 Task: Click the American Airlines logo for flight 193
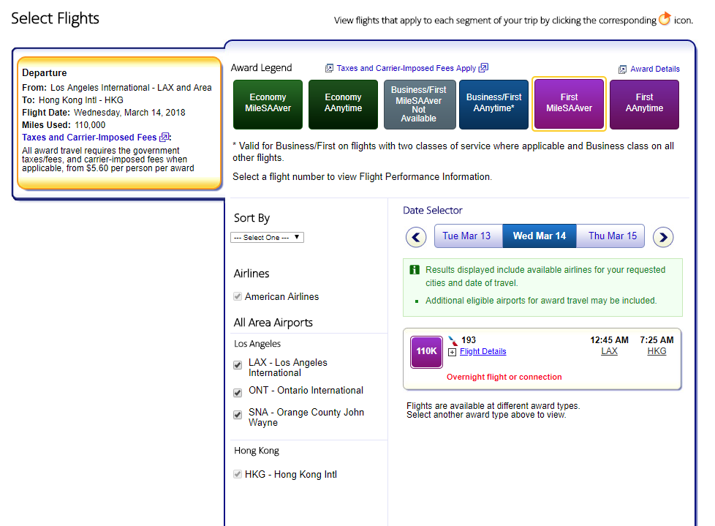pos(453,341)
